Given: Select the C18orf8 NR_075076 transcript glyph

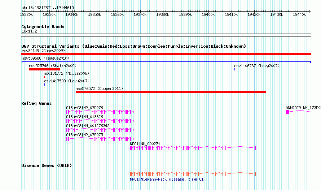Looking at the screenshot, I should 100,112.
